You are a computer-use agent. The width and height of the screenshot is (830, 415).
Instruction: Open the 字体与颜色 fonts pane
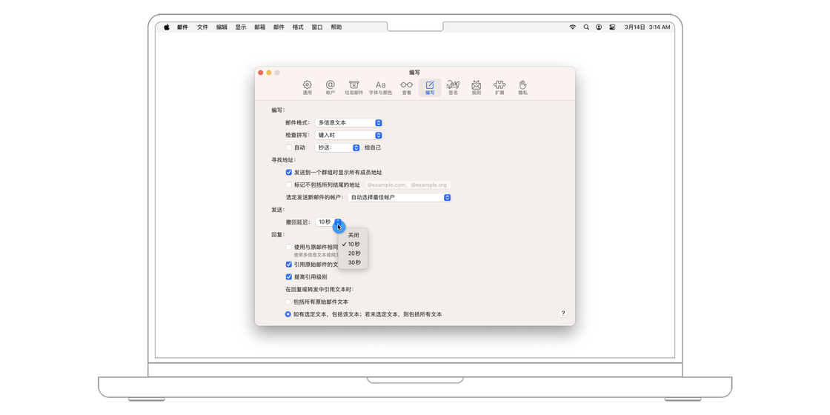pyautogui.click(x=381, y=87)
